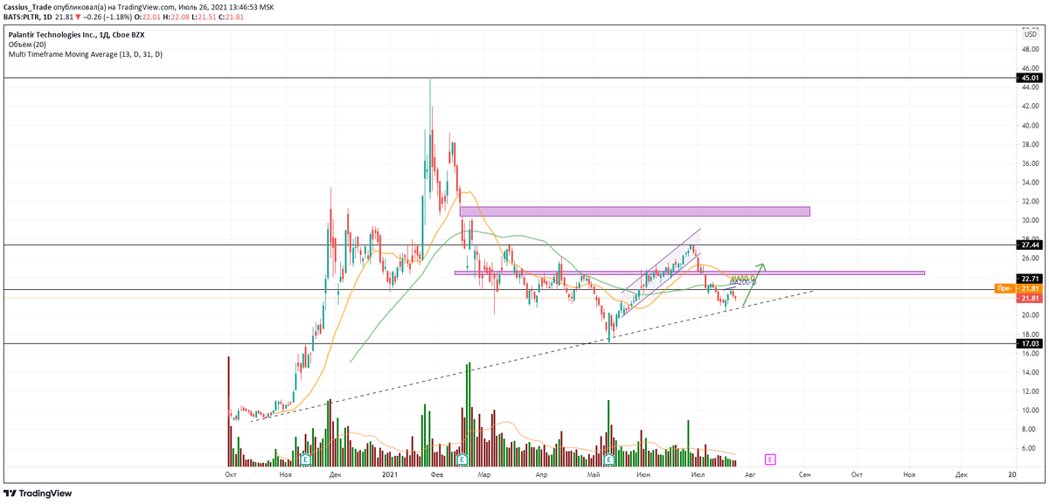Click the 17.03 price level label

coord(1029,344)
